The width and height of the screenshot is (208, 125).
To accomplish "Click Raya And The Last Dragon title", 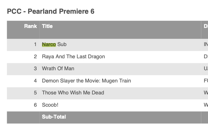I will coord(73,57).
